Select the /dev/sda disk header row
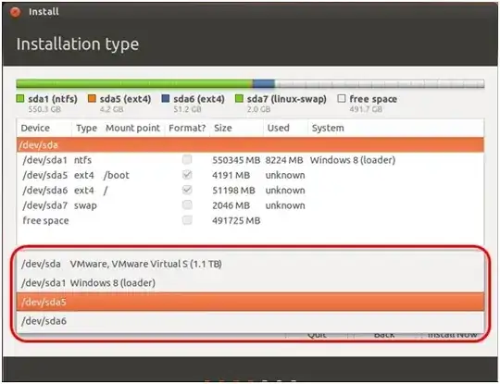The height and width of the screenshot is (384, 500). (250, 145)
